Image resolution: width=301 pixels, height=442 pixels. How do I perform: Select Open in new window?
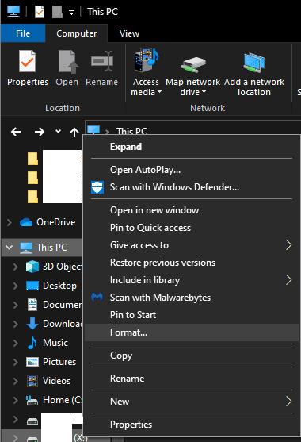tap(191, 210)
